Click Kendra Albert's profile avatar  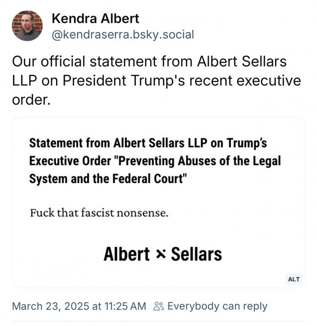(x=27, y=26)
